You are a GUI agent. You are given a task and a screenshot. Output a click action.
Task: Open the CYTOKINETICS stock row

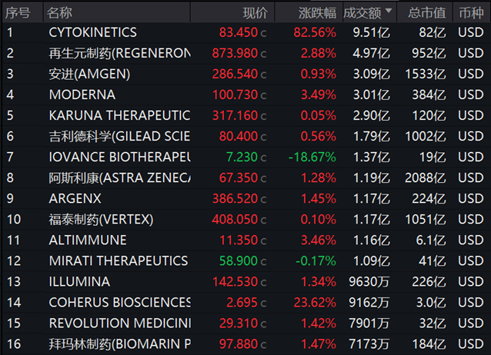tap(92, 32)
